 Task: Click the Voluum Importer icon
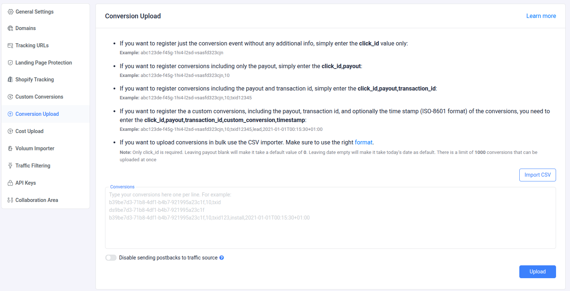[x=10, y=148]
